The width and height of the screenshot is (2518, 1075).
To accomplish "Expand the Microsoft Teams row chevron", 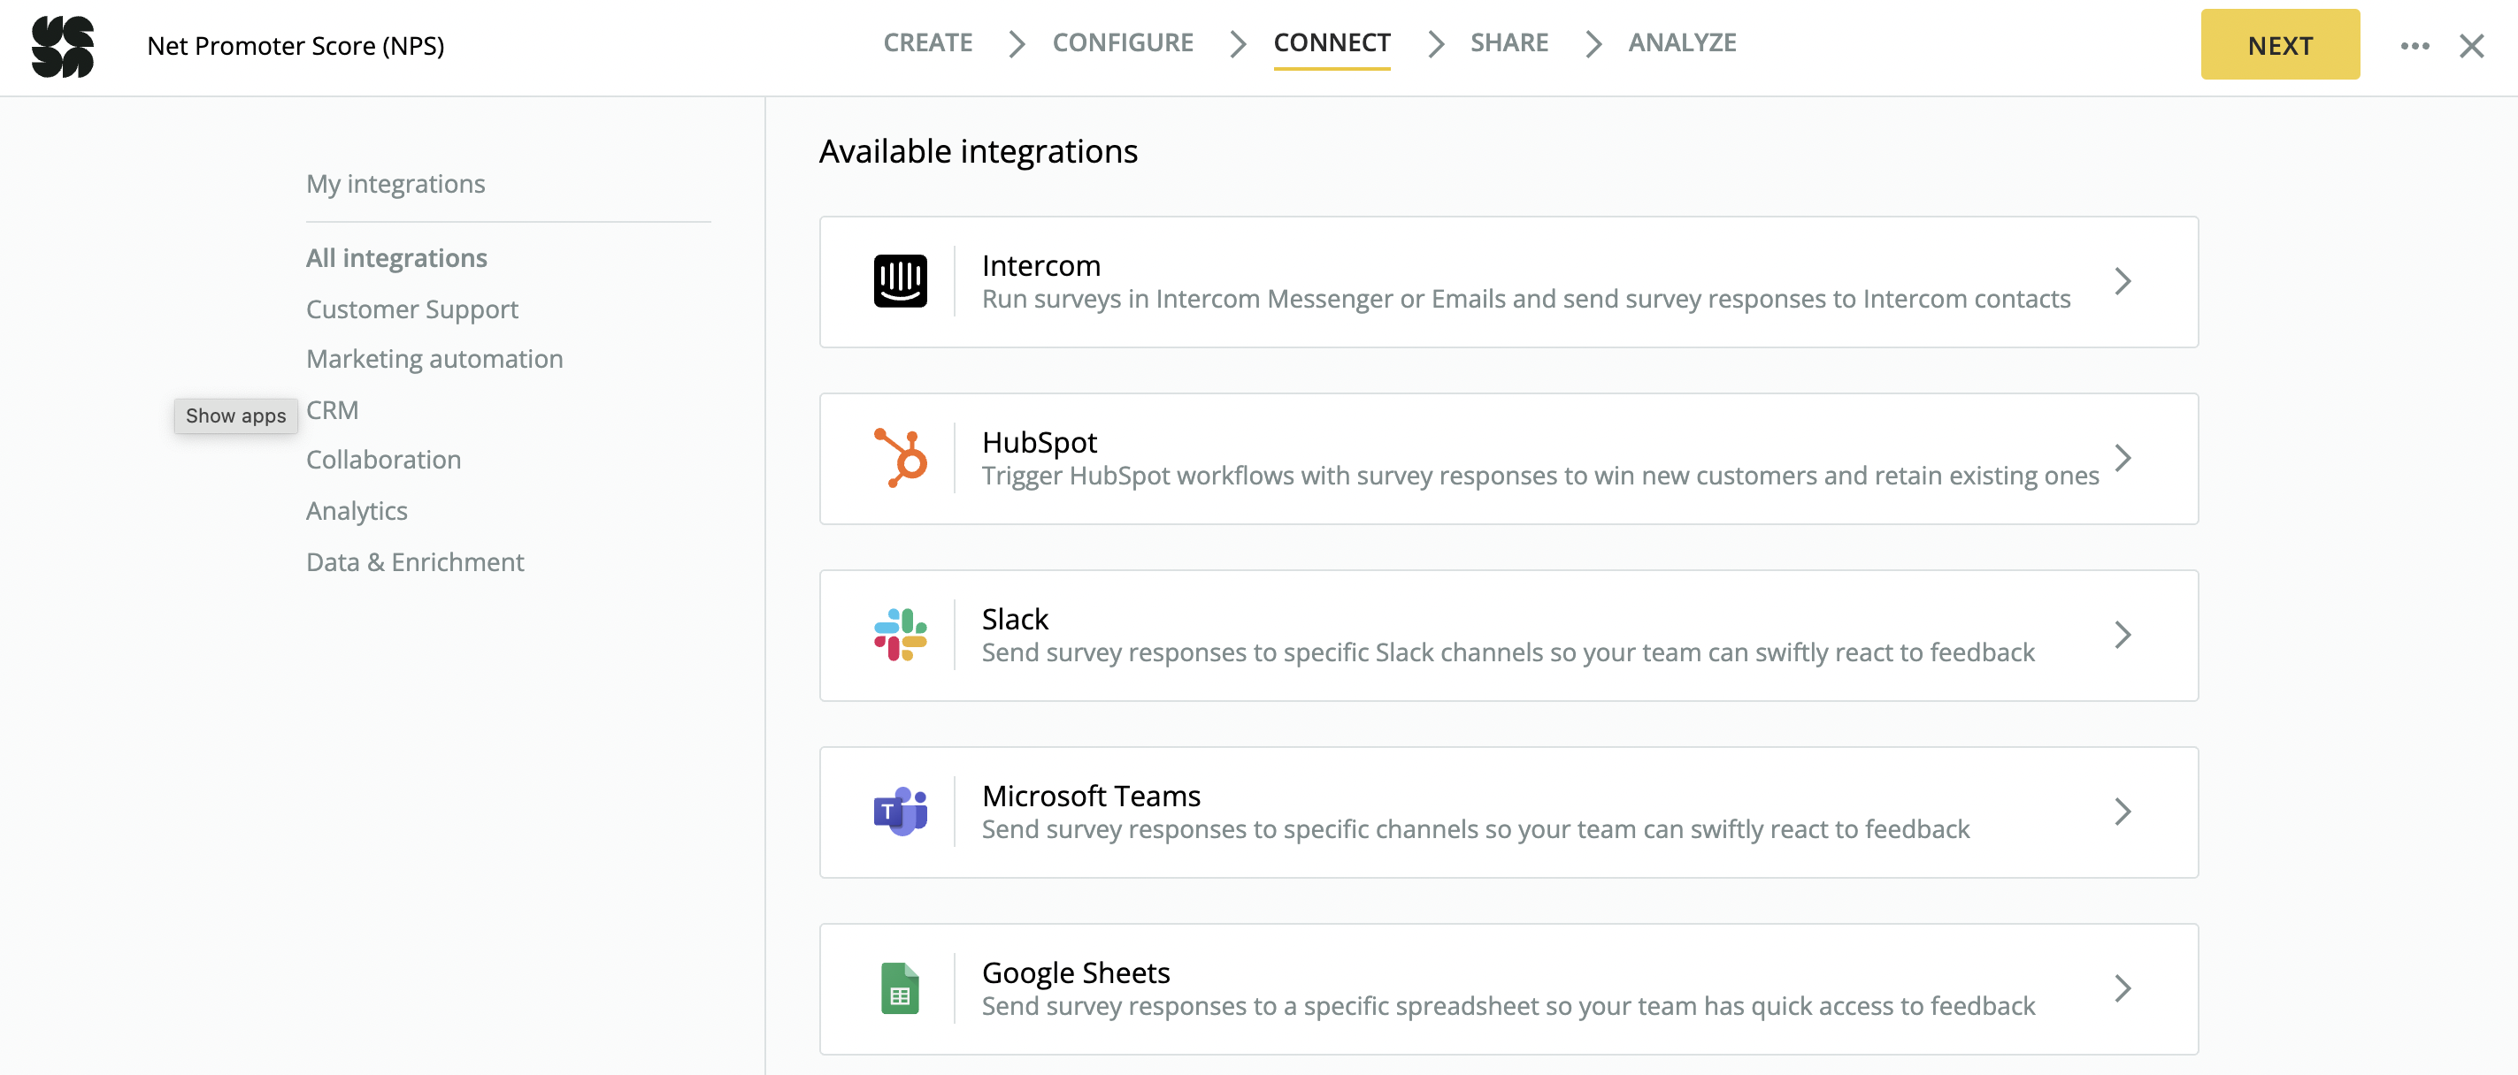I will tap(2123, 812).
